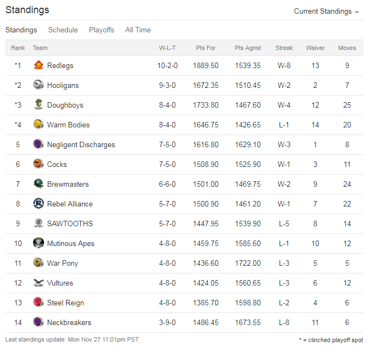Open the Doughboys team logo

click(39, 105)
